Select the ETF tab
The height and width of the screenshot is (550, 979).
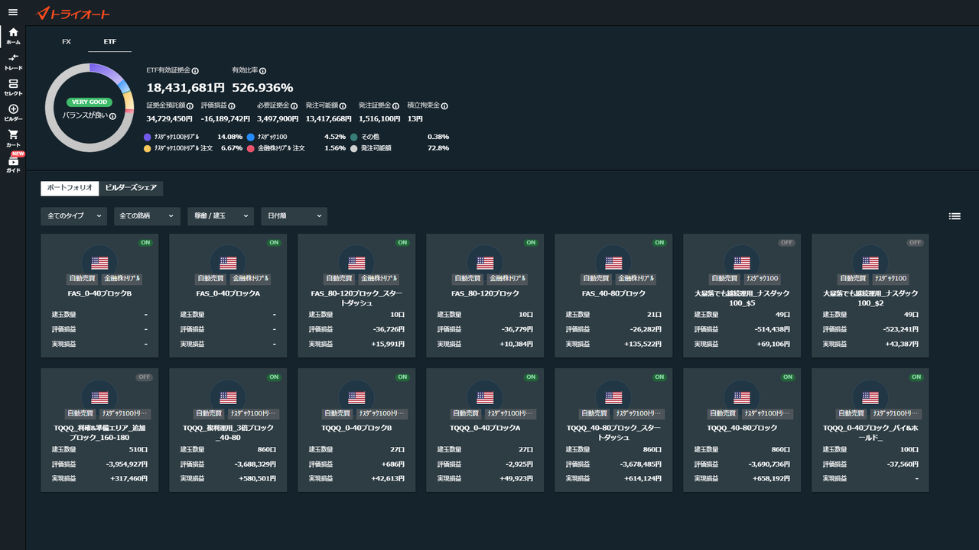[x=110, y=41]
